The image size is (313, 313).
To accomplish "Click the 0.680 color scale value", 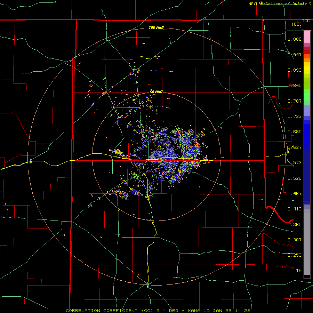I will click(295, 131).
